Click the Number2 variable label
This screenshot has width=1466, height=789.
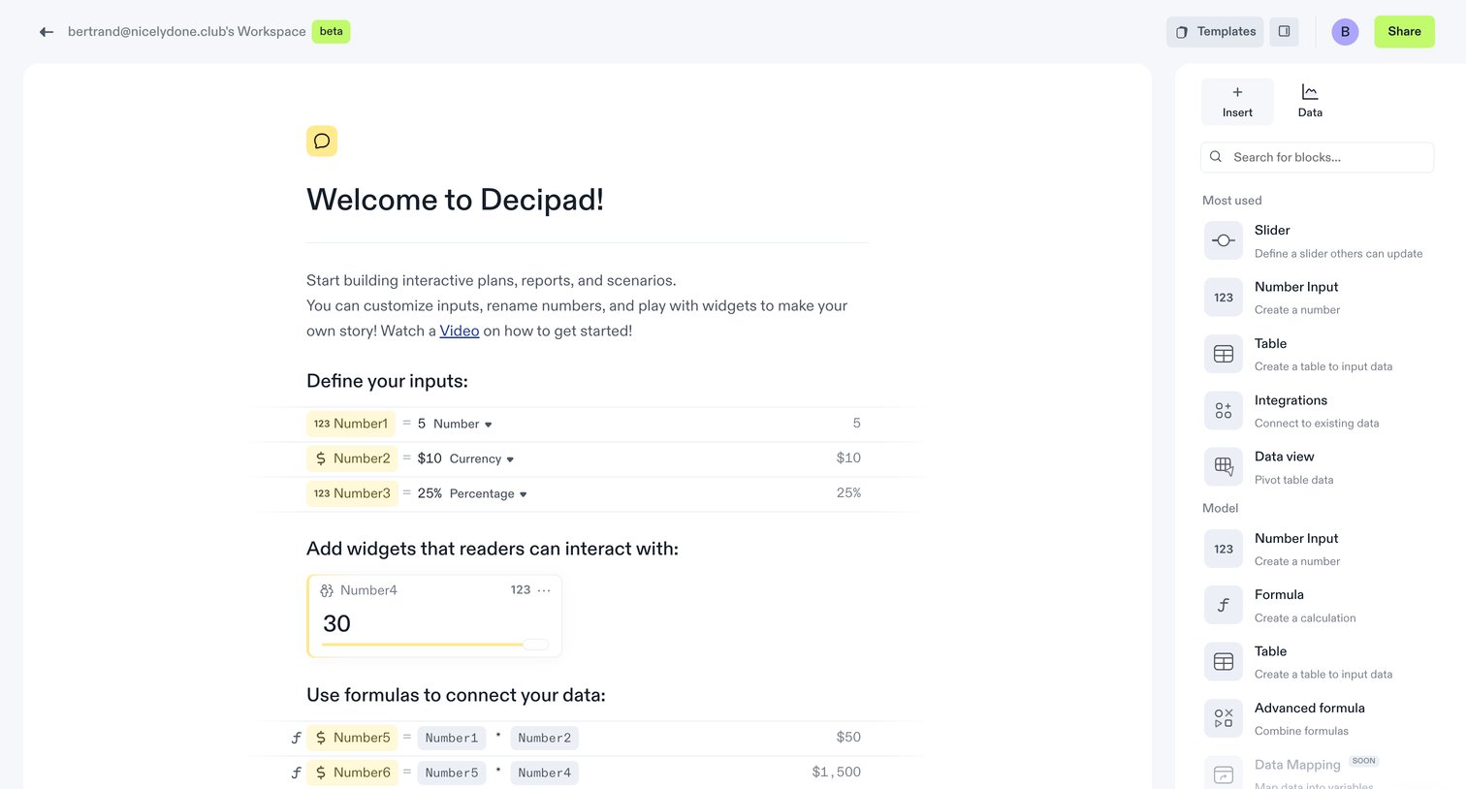(352, 458)
